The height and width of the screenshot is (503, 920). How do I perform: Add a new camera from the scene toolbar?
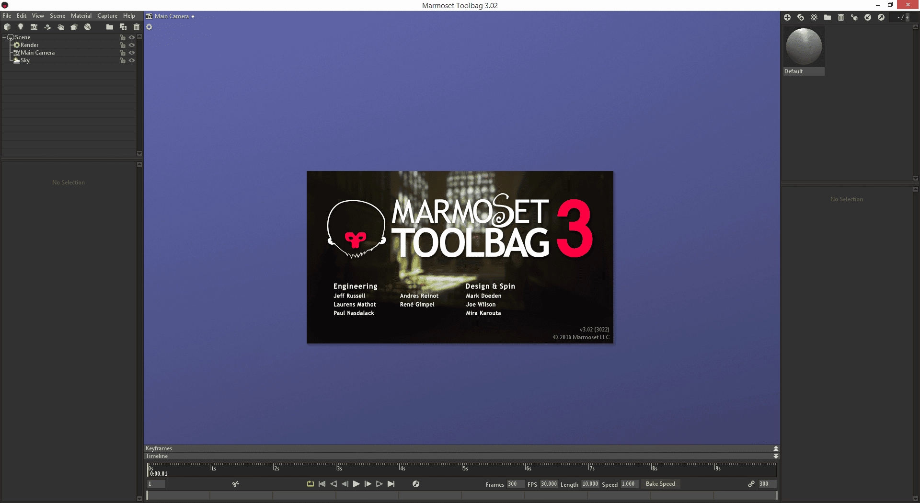click(x=34, y=27)
